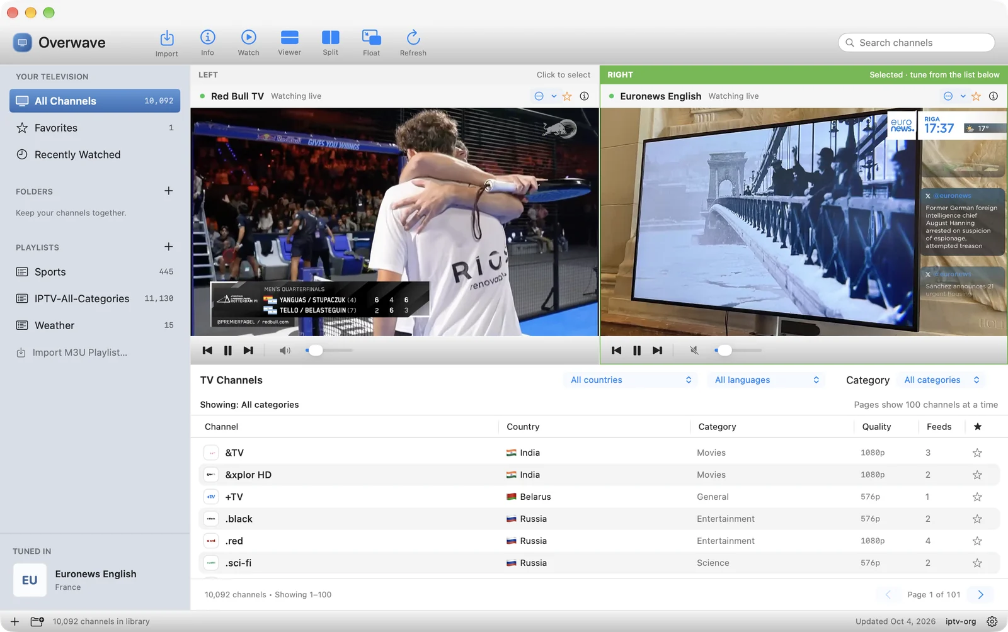Skip to next channel in right player
1008x632 pixels.
coord(657,351)
